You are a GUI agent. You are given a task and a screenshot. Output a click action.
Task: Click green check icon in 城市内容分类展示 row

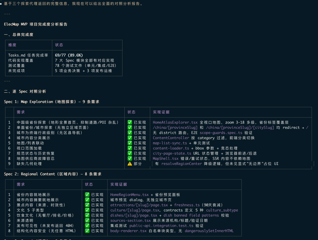point(130,138)
